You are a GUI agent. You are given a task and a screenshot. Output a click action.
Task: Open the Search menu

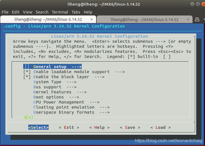tap(42, 12)
